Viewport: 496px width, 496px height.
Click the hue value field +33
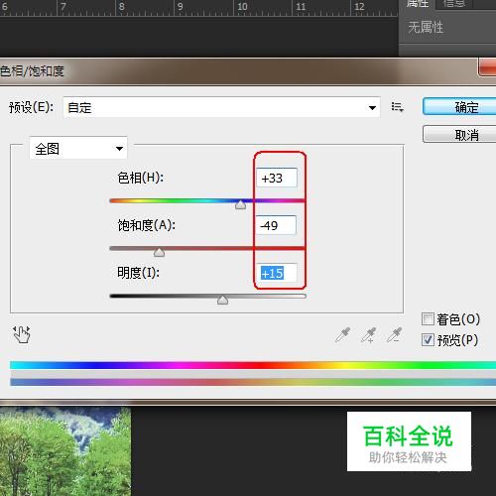point(277,178)
